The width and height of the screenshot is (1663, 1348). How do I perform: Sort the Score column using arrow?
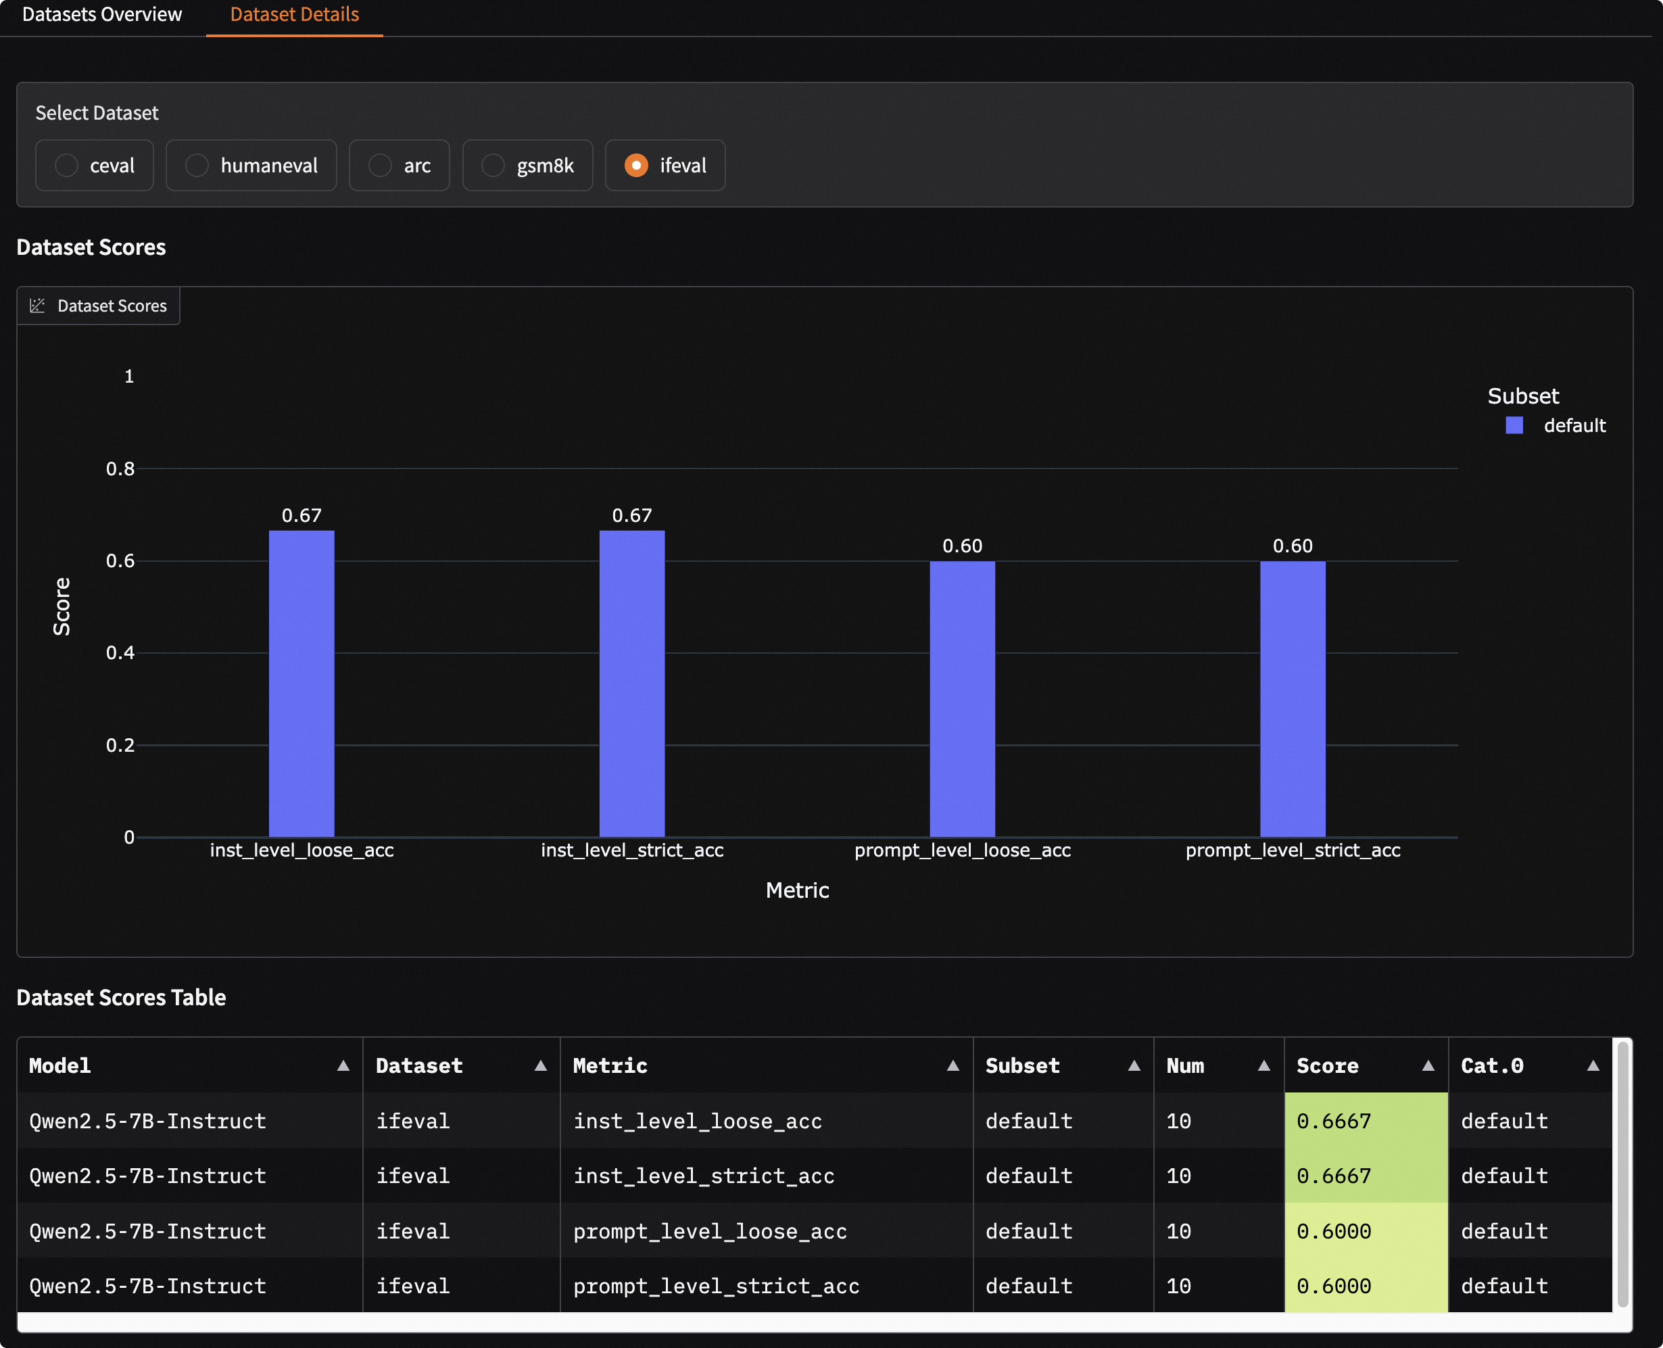tap(1428, 1065)
